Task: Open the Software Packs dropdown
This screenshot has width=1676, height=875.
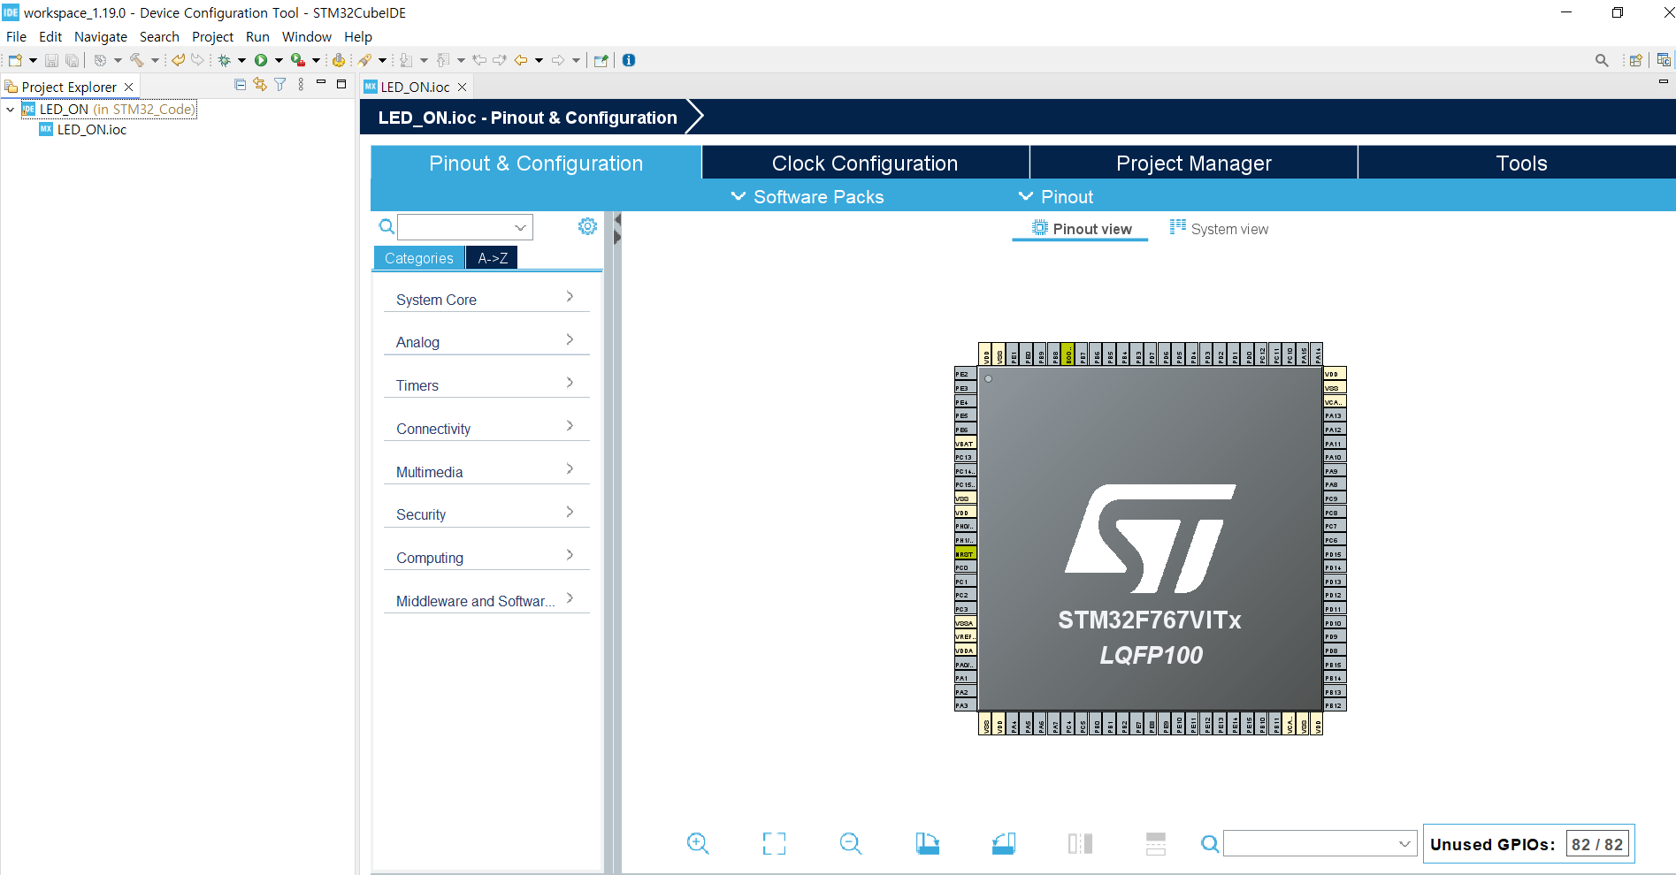Action: [x=807, y=196]
